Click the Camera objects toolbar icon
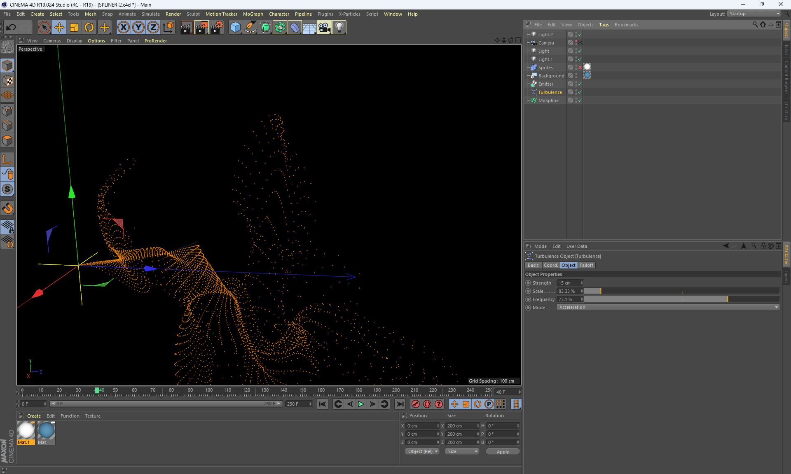Image resolution: width=791 pixels, height=474 pixels. pyautogui.click(x=324, y=28)
